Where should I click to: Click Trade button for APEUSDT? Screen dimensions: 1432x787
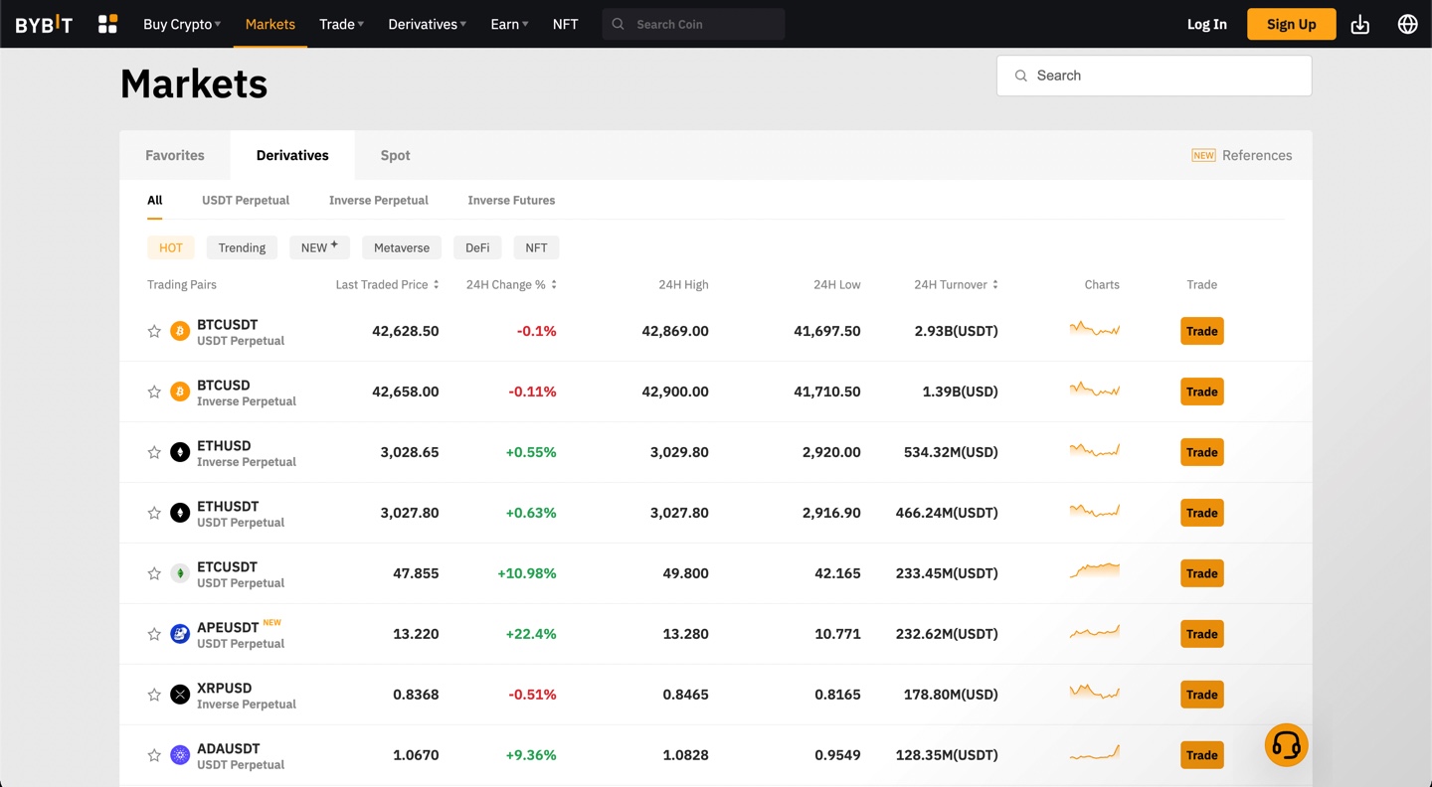pos(1202,634)
